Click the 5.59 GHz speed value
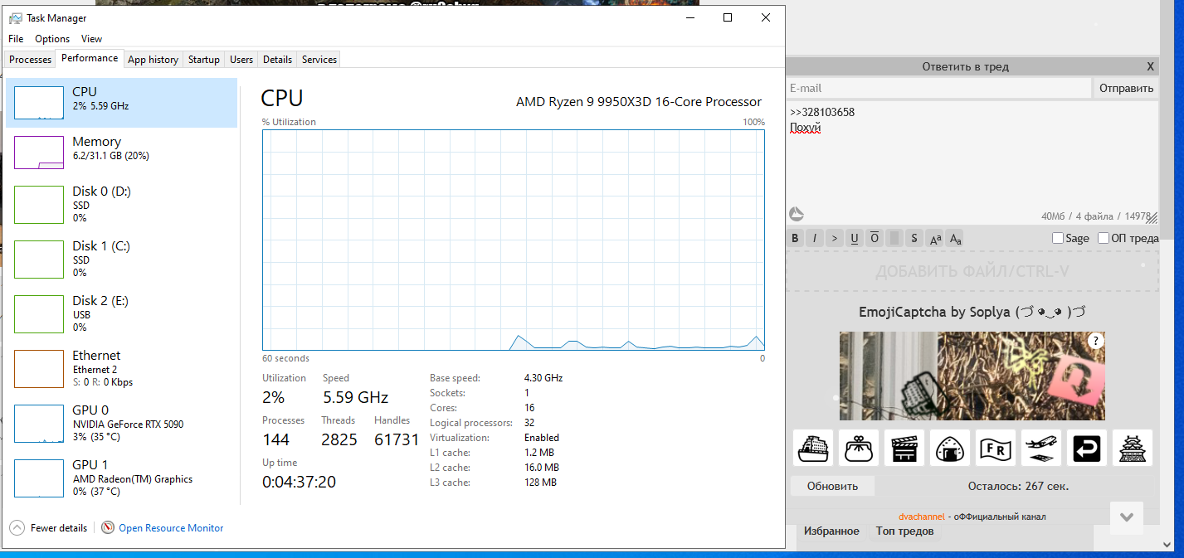The height and width of the screenshot is (558, 1184). (355, 397)
